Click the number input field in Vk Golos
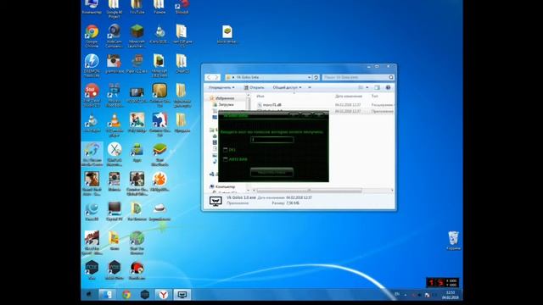The height and width of the screenshot is (305, 543). point(271,140)
